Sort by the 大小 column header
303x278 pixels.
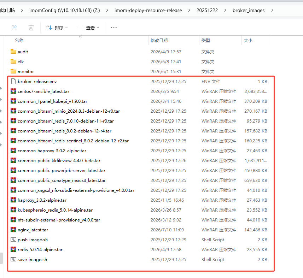pyautogui.click(x=248, y=40)
